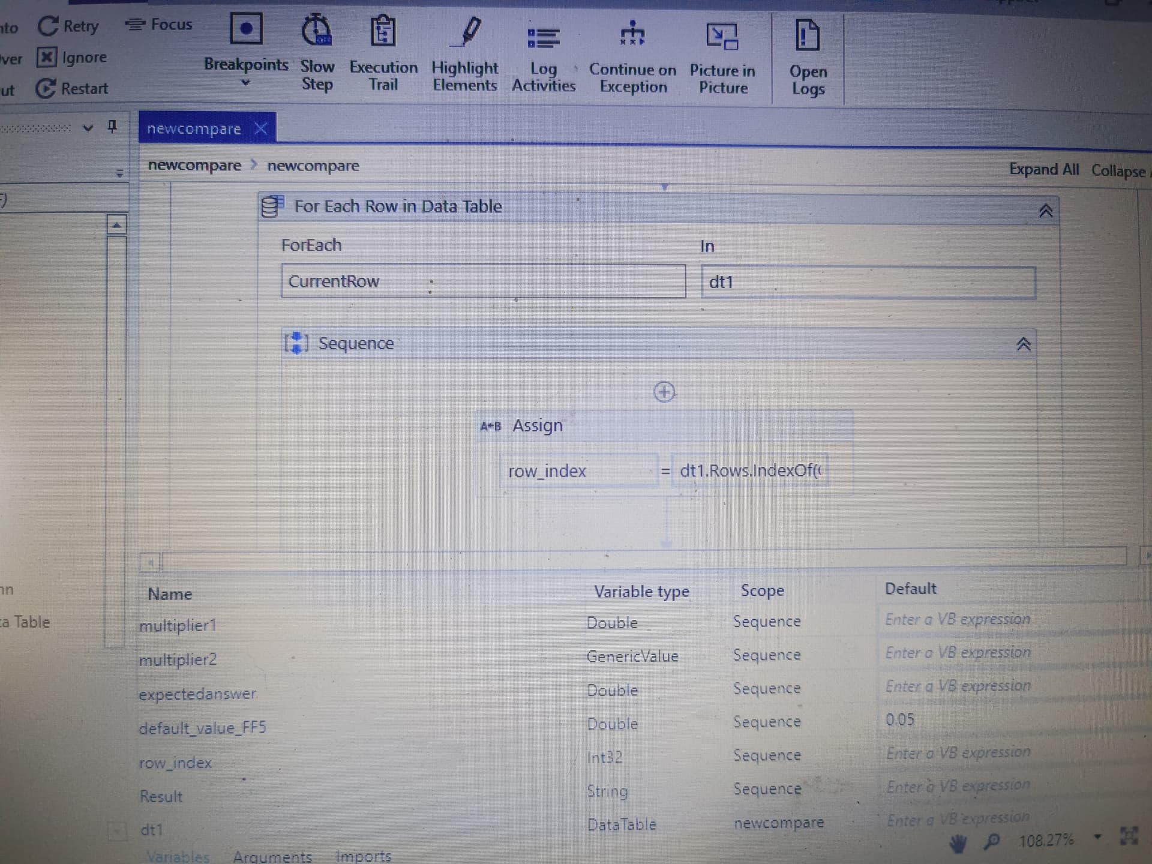Click the Breakpoints icon

[x=246, y=29]
